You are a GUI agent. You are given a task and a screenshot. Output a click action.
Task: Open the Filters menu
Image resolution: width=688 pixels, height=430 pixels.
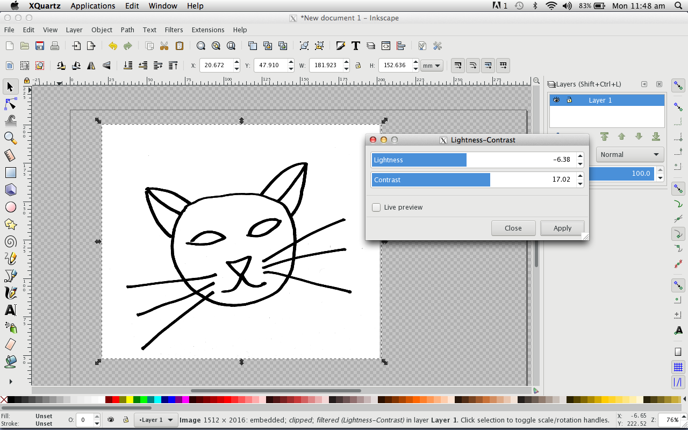[x=174, y=30]
